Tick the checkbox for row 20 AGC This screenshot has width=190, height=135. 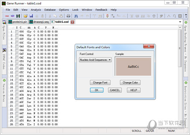pos(17,102)
